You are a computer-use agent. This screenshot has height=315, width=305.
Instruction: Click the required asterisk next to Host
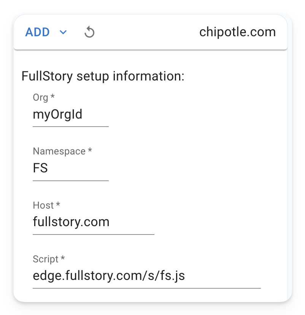(x=58, y=204)
